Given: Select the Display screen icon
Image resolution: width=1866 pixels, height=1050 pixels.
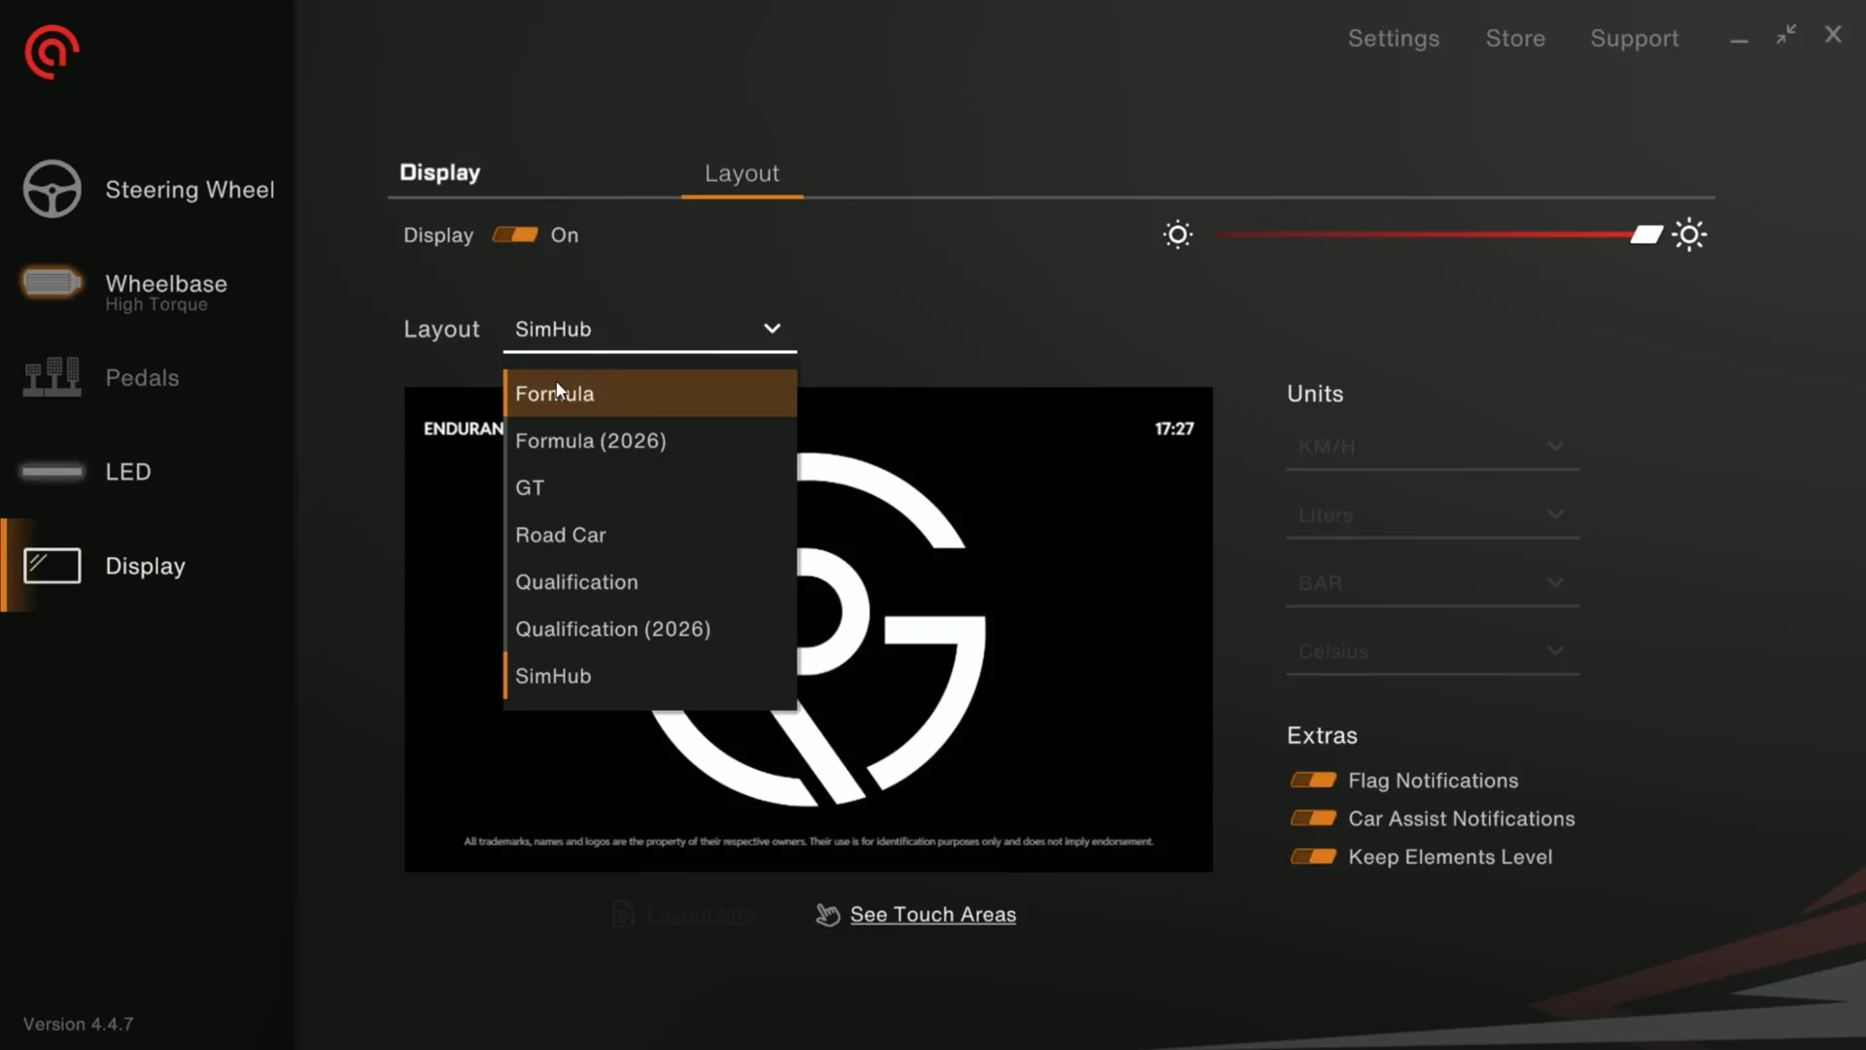Looking at the screenshot, I should point(52,566).
